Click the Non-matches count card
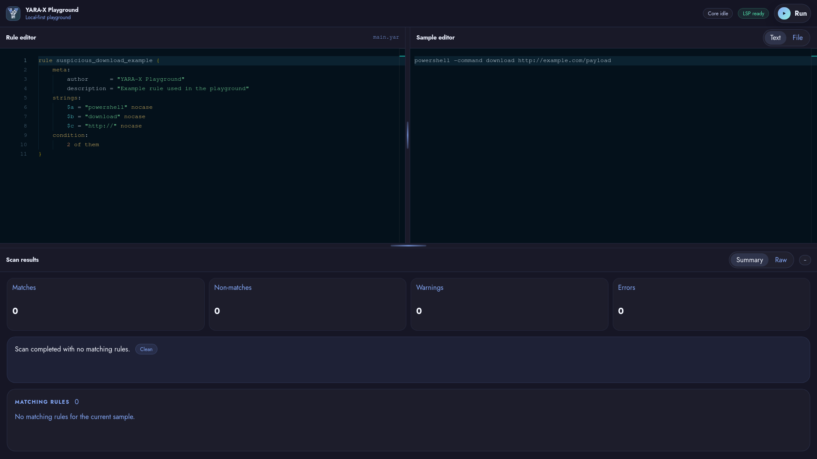817x459 pixels. (307, 304)
